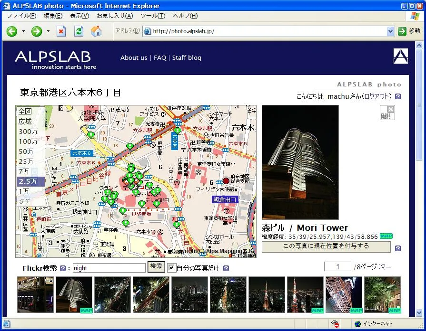Open the Forward button history dropdown arrow

click(49, 31)
